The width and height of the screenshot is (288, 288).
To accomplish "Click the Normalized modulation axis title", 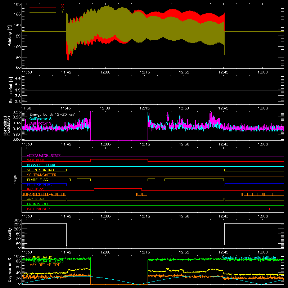I will pos(7,126).
